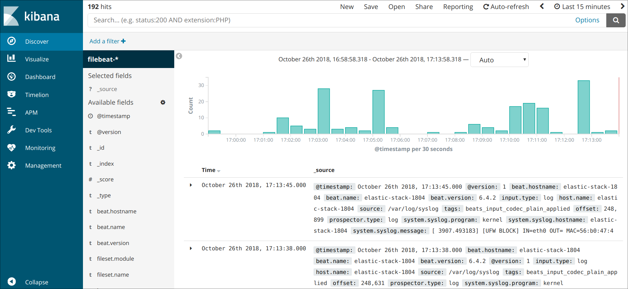628x289 pixels.
Task: Open the Auto interval dropdown
Action: click(x=499, y=60)
